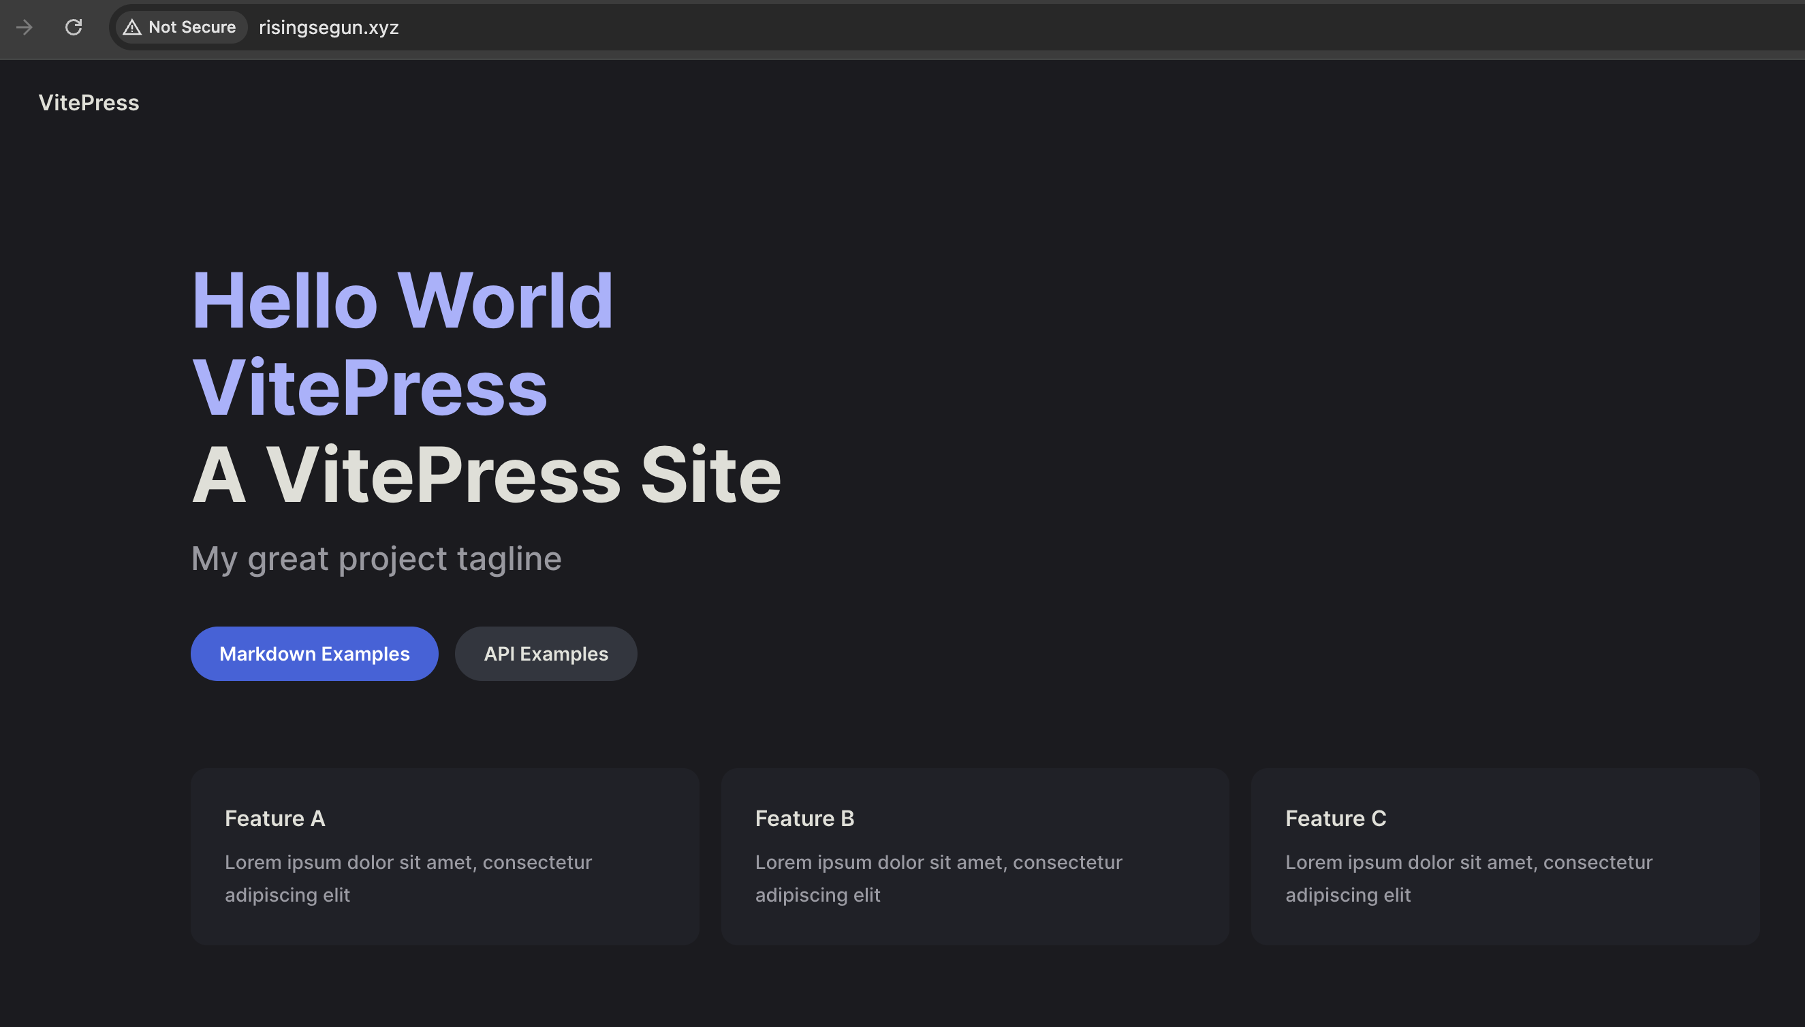The width and height of the screenshot is (1805, 1027).
Task: Click the Hello World heading line
Action: (x=402, y=301)
